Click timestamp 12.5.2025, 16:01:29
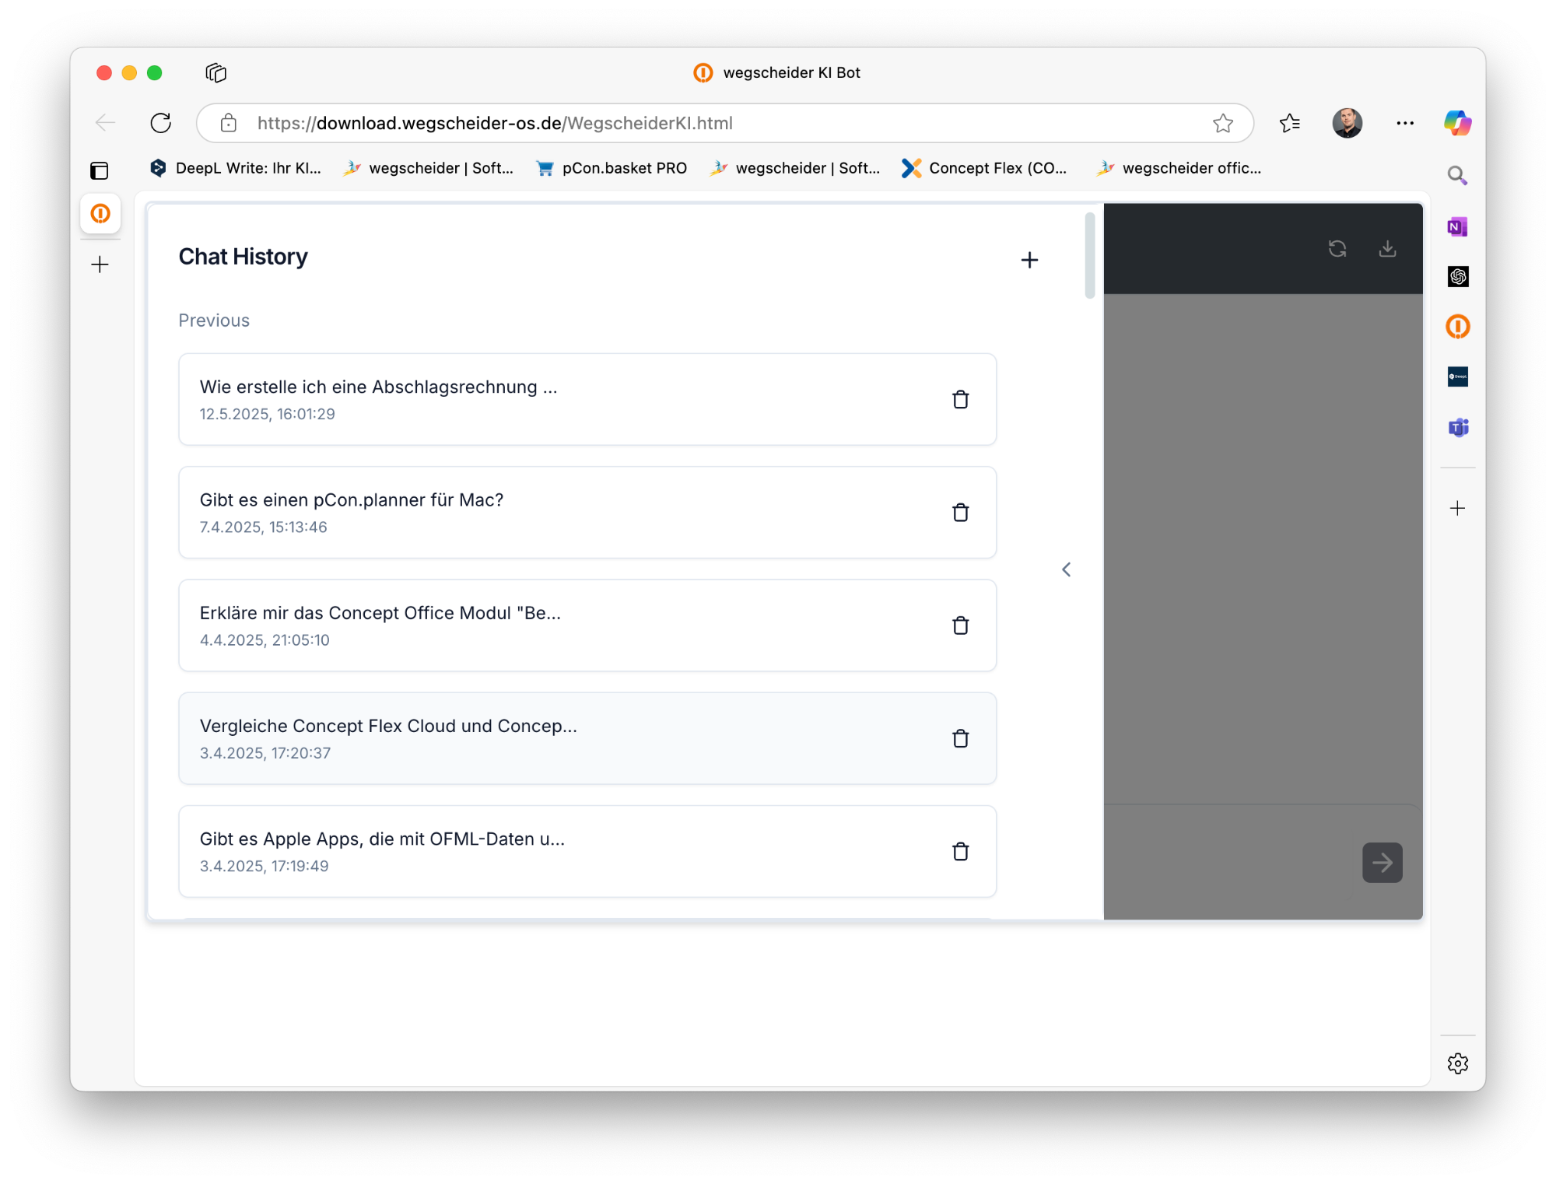Image resolution: width=1556 pixels, height=1184 pixels. point(267,414)
